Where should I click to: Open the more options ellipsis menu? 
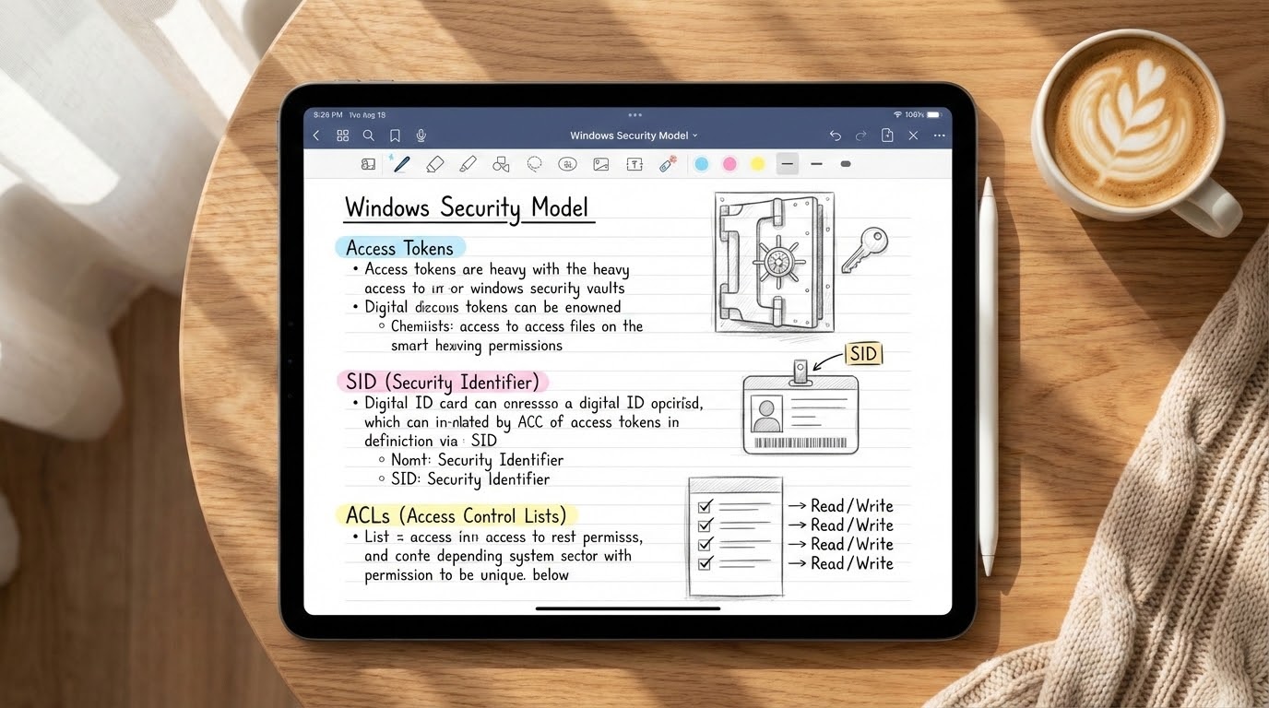click(940, 136)
